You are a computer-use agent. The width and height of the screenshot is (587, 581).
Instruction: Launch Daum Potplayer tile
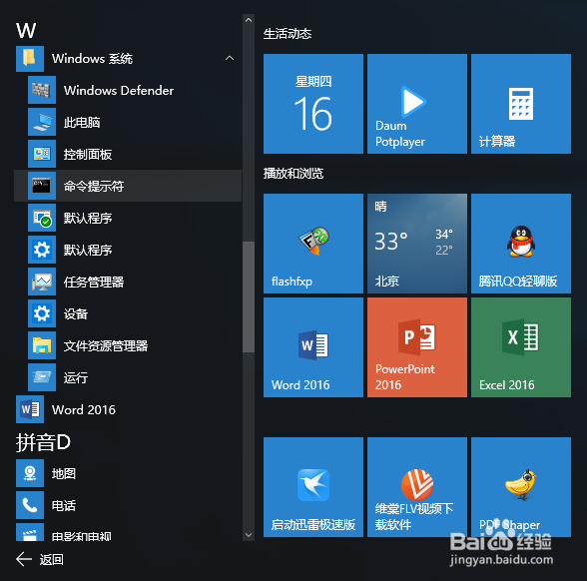pyautogui.click(x=417, y=104)
